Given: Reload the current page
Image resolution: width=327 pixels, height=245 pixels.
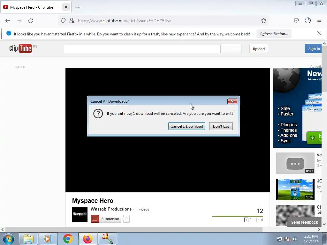Looking at the screenshot, I should coord(31,21).
